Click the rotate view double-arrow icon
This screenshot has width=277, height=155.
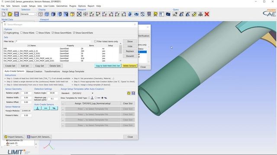pyautogui.click(x=130, y=14)
